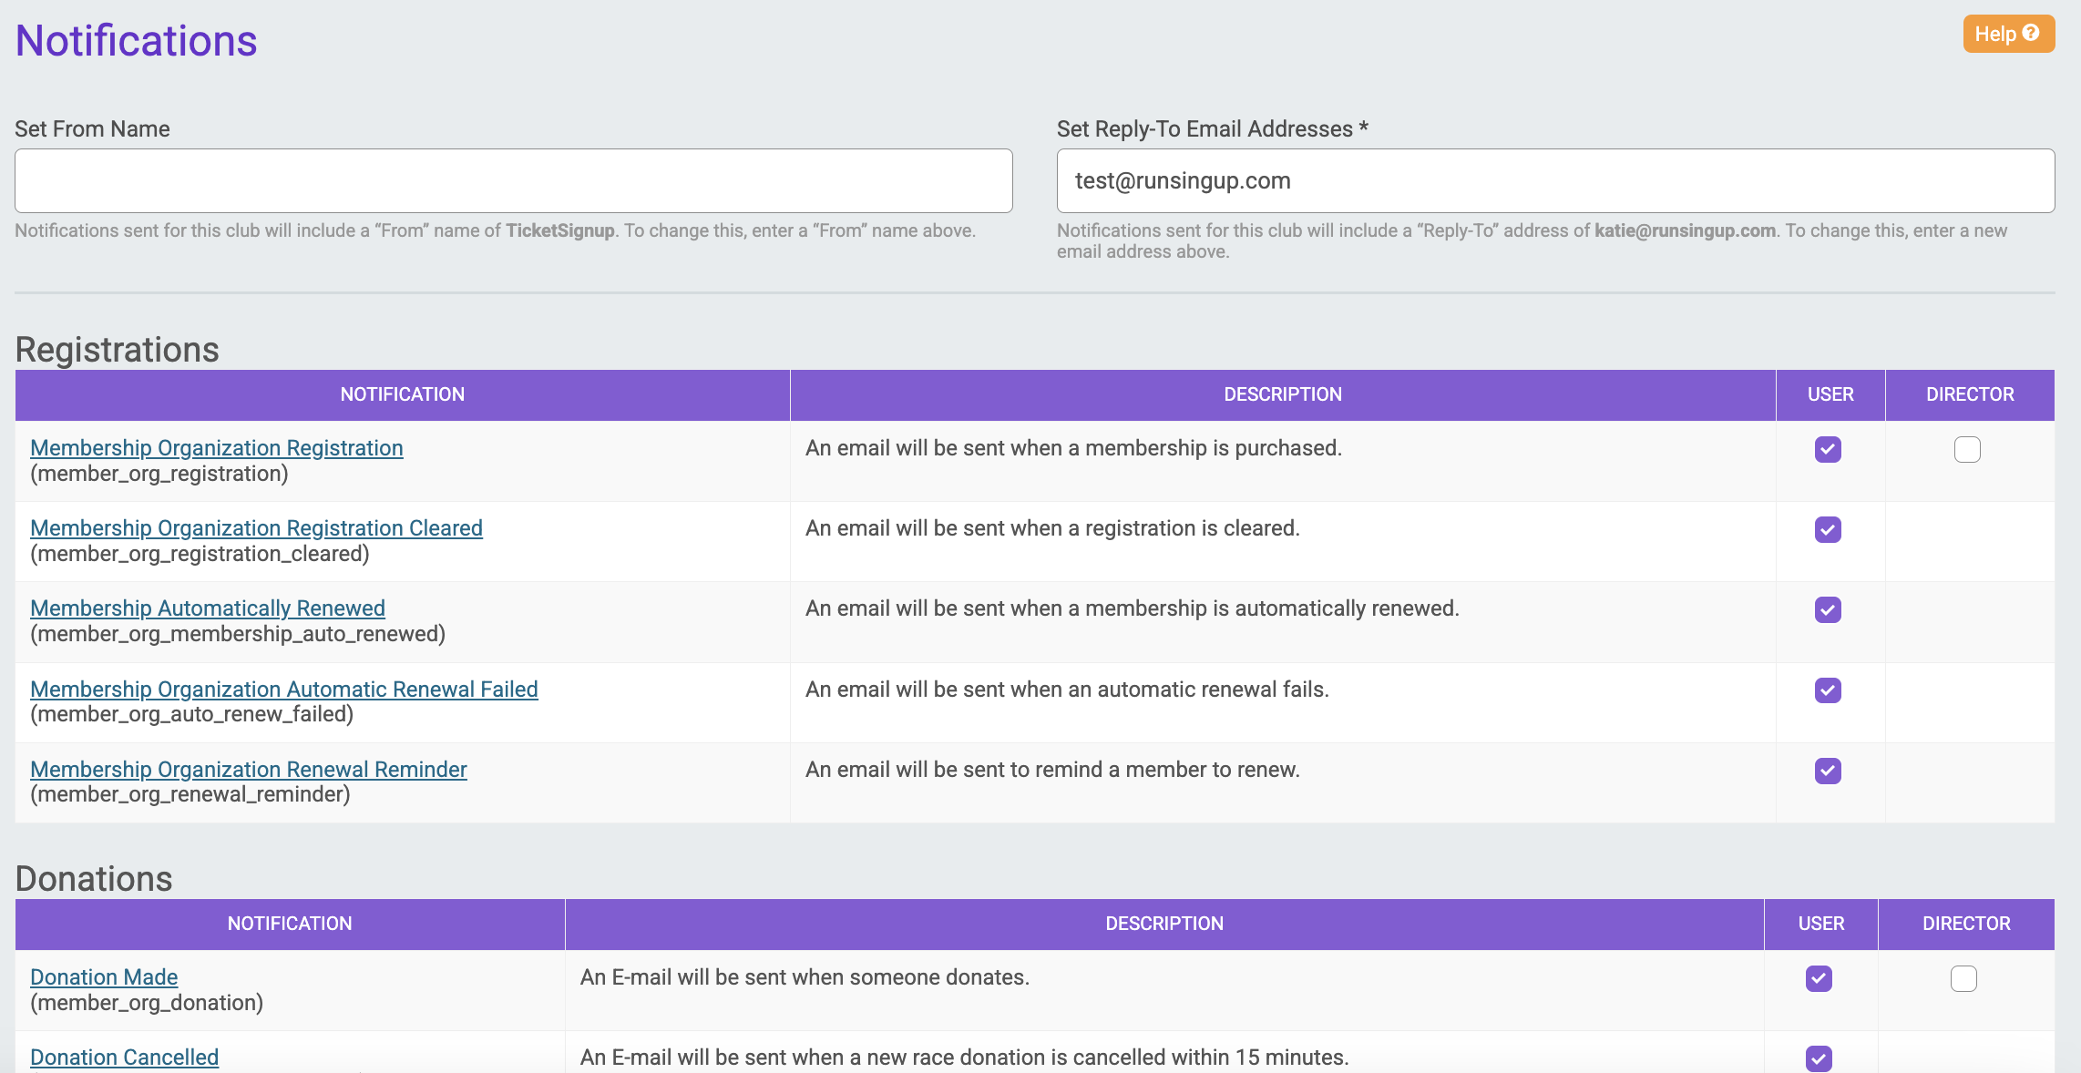The height and width of the screenshot is (1073, 2081).
Task: Uncheck User for Automatic Renewal Failed
Action: 1828,690
